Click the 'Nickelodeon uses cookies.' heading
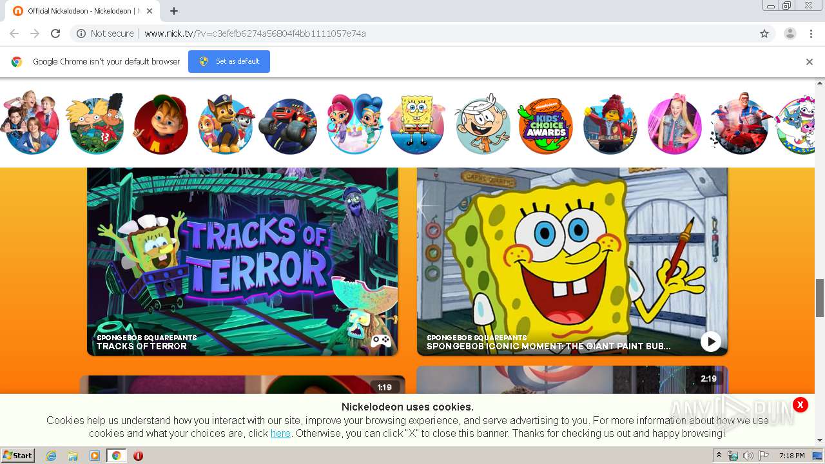The image size is (825, 464). (x=407, y=407)
